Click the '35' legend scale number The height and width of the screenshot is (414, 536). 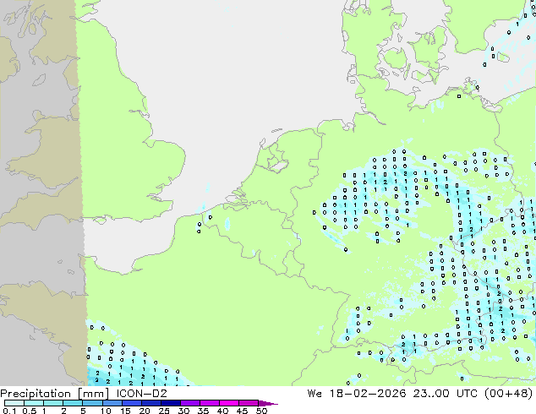pyautogui.click(x=203, y=411)
